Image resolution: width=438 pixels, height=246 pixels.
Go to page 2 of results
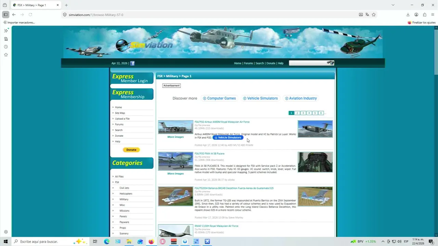(297, 113)
